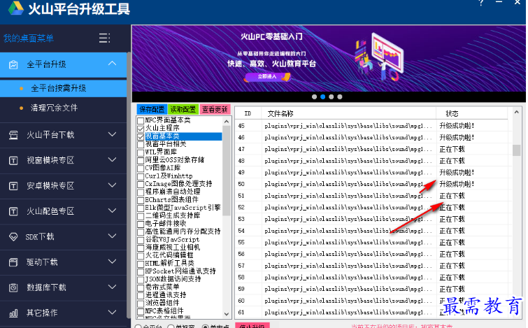Check the CV图像AI库 checkbox
Viewport: 528px width, 328px height.
coord(141,168)
